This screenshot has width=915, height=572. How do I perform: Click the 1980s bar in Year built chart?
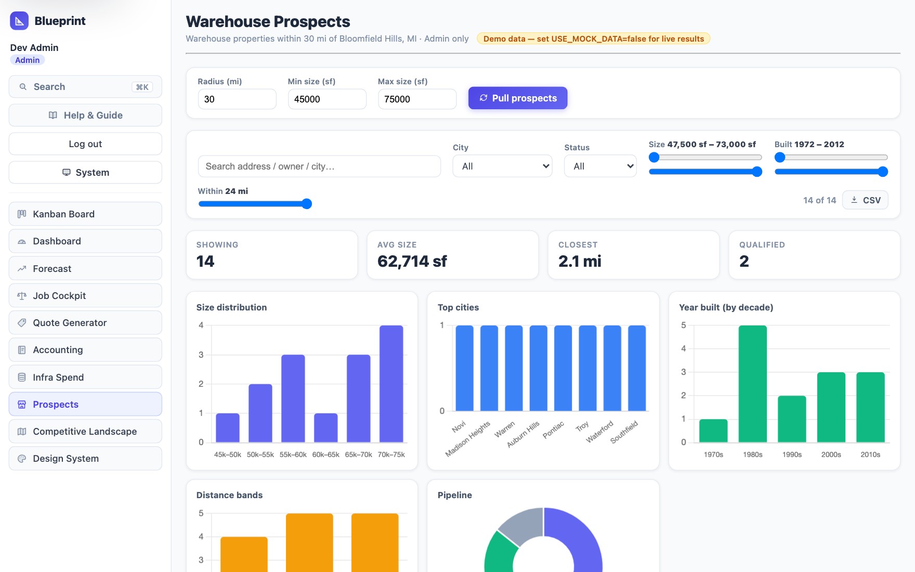point(753,384)
